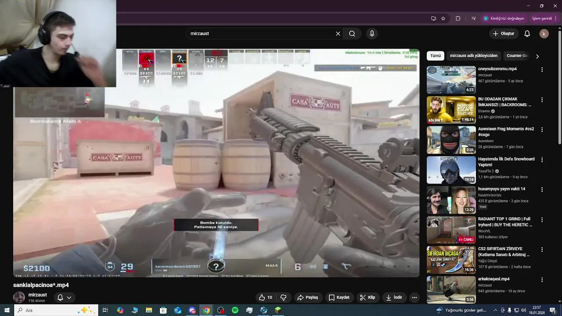Expand subscription notification bell dropdown
Screen dimensions: 562x316
[64, 298]
